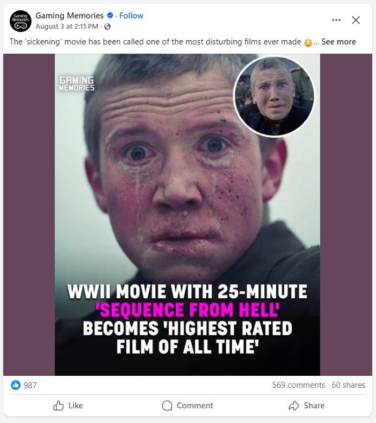
Task: Click the Comment speech bubble button
Action: click(187, 406)
